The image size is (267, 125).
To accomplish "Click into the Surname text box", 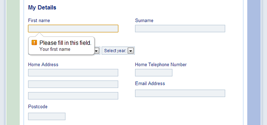I will coord(180,29).
